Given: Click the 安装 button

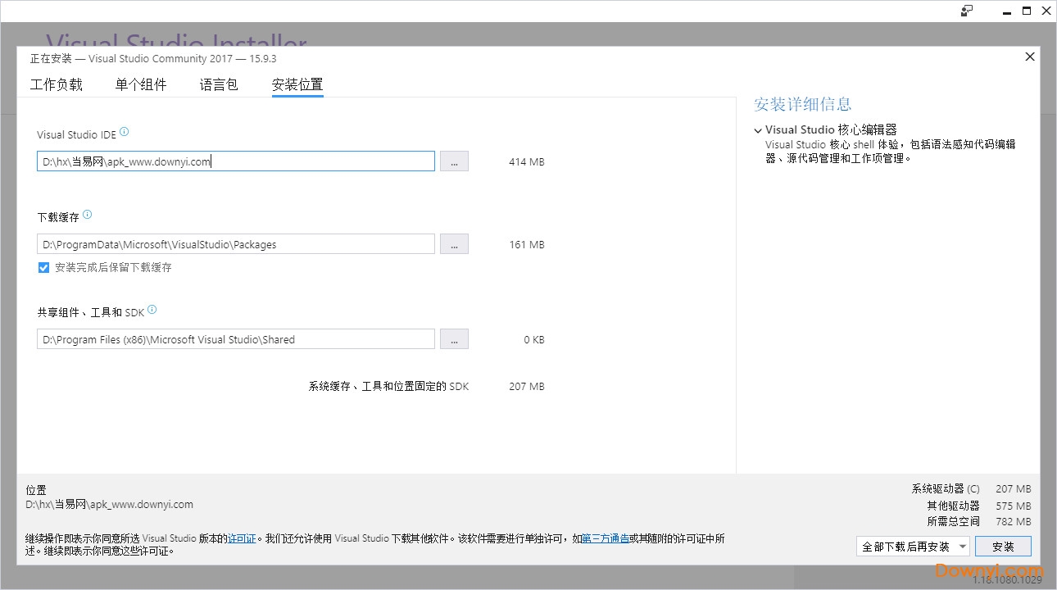Looking at the screenshot, I should click(x=1003, y=545).
